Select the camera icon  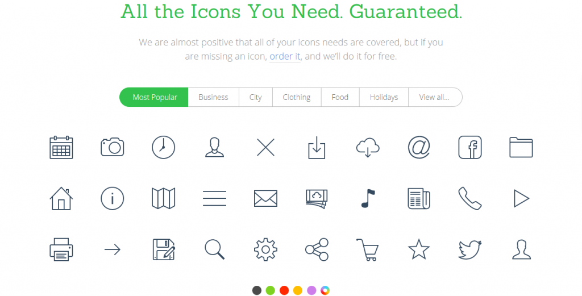coord(112,147)
